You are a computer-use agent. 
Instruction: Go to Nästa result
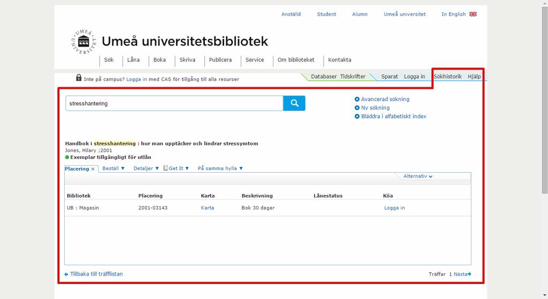pos(460,274)
